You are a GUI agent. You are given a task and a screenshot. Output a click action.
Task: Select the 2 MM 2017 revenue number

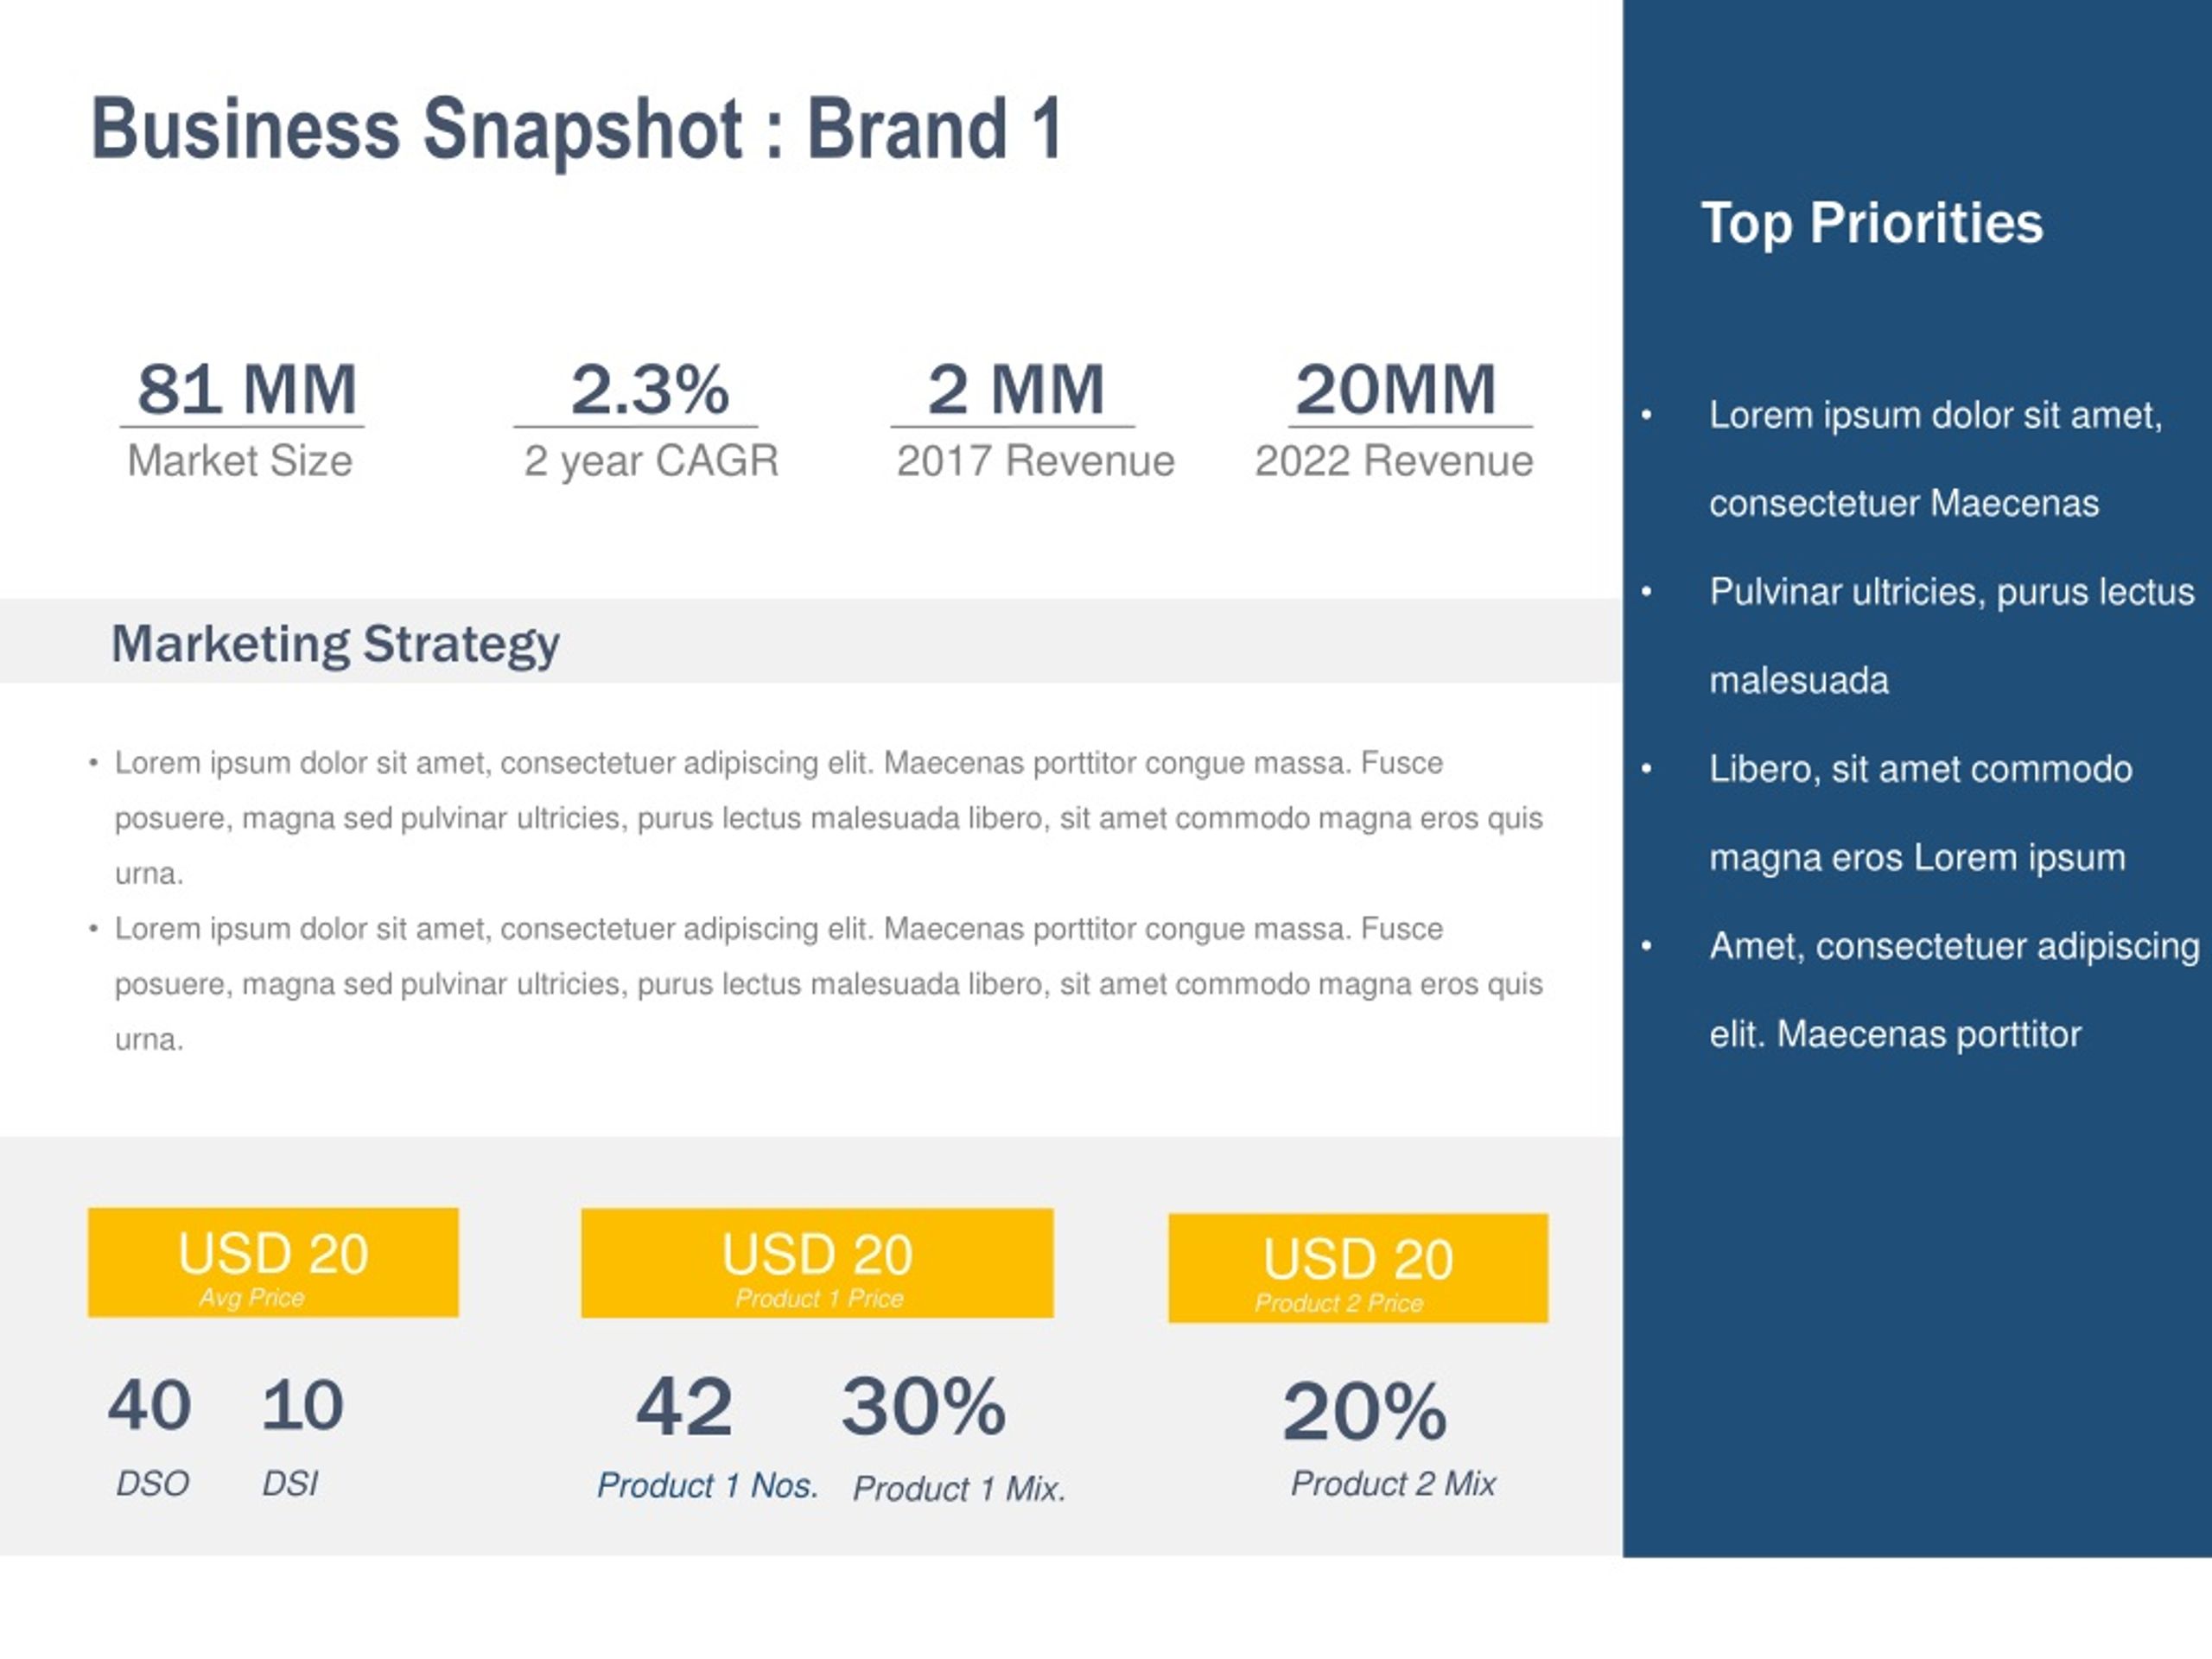[1015, 389]
